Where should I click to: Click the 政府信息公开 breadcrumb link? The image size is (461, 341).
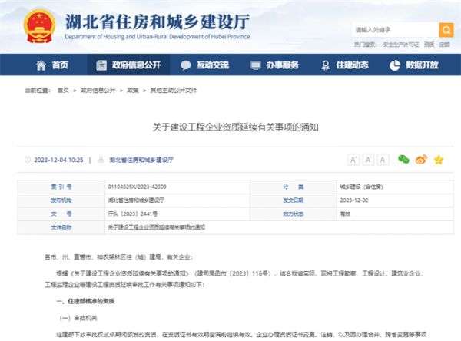coord(98,91)
